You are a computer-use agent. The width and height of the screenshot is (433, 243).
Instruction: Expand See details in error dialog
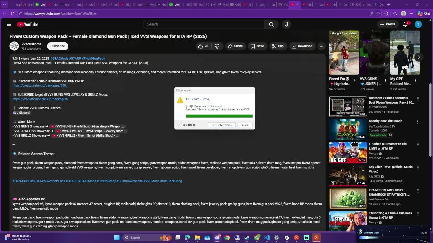click(x=186, y=125)
